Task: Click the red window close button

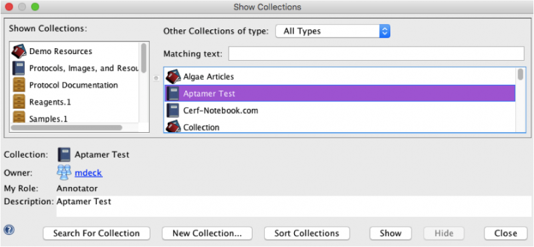Action: pos(9,7)
